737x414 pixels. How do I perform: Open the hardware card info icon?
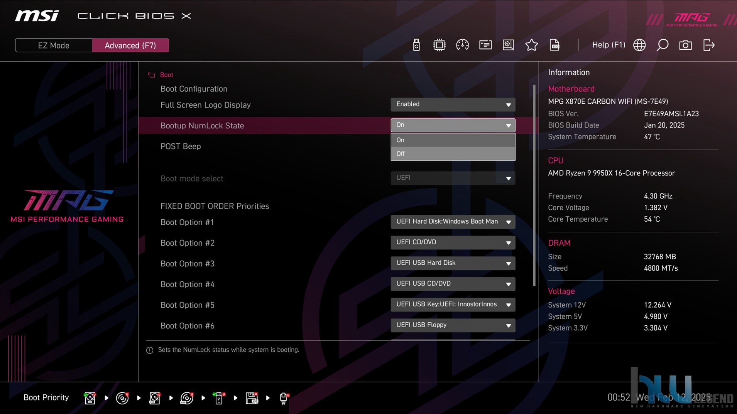click(485, 45)
